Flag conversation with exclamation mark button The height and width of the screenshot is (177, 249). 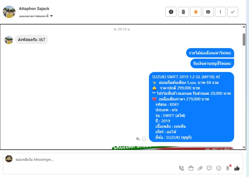point(220,12)
